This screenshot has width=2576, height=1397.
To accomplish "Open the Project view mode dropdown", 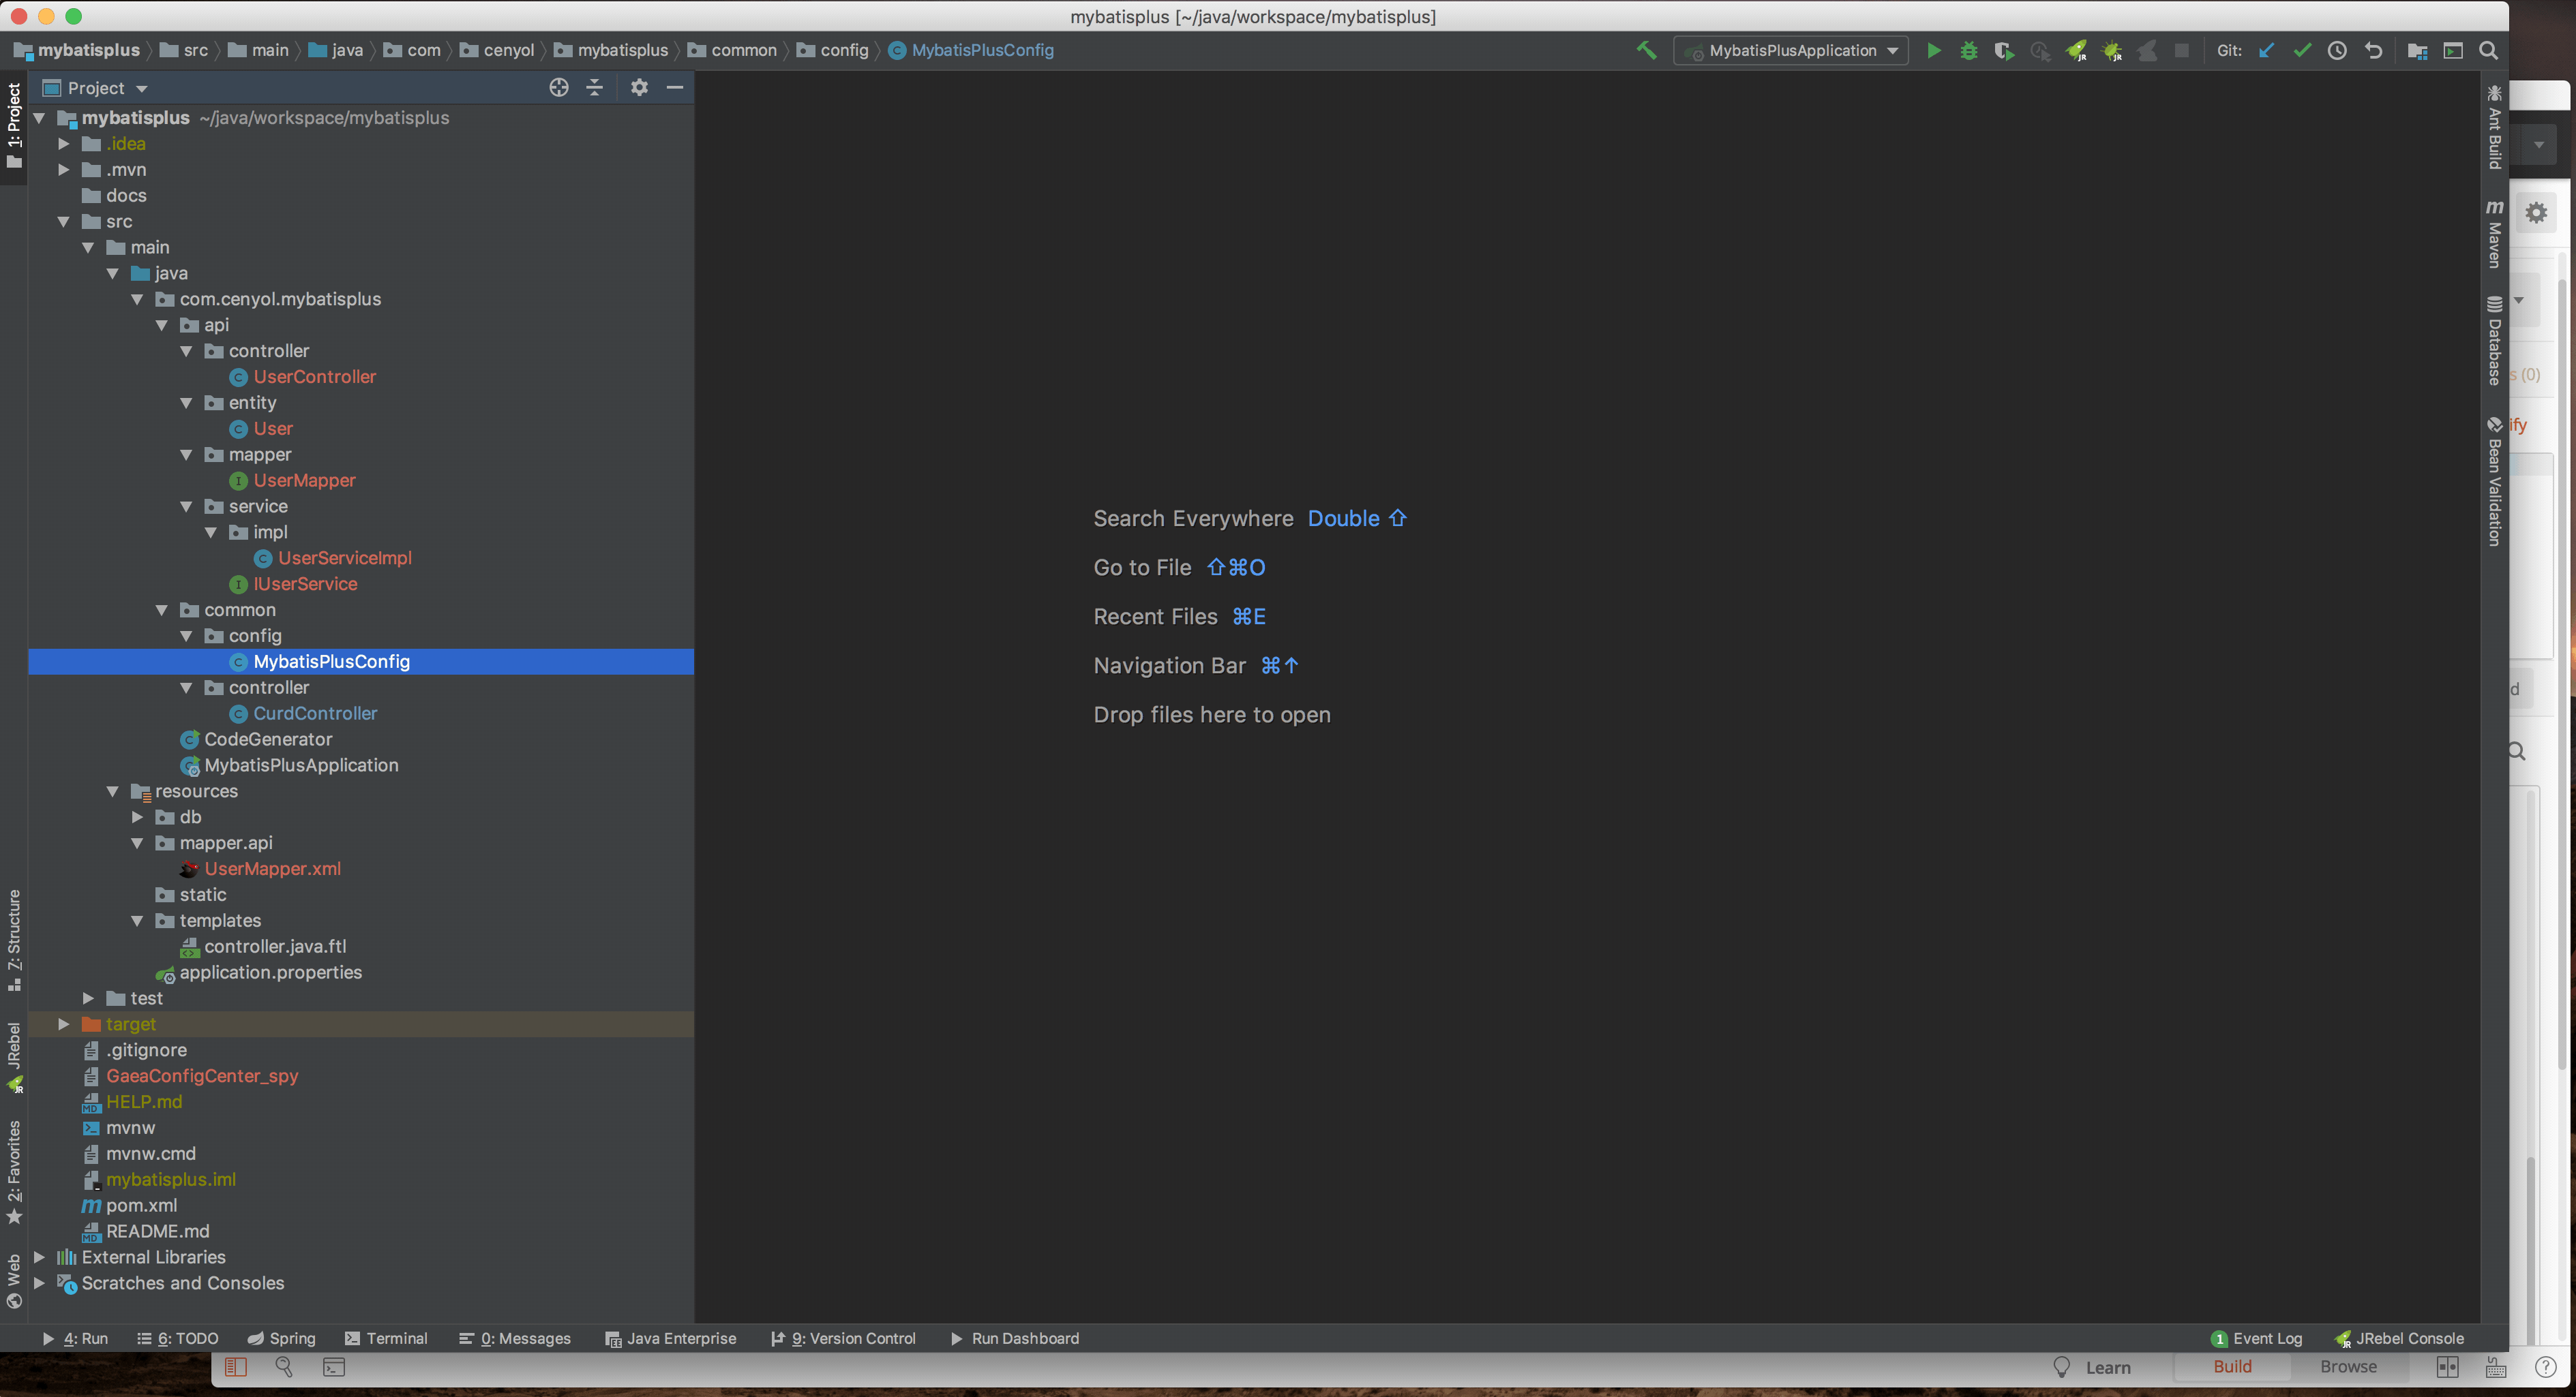I will tap(141, 89).
